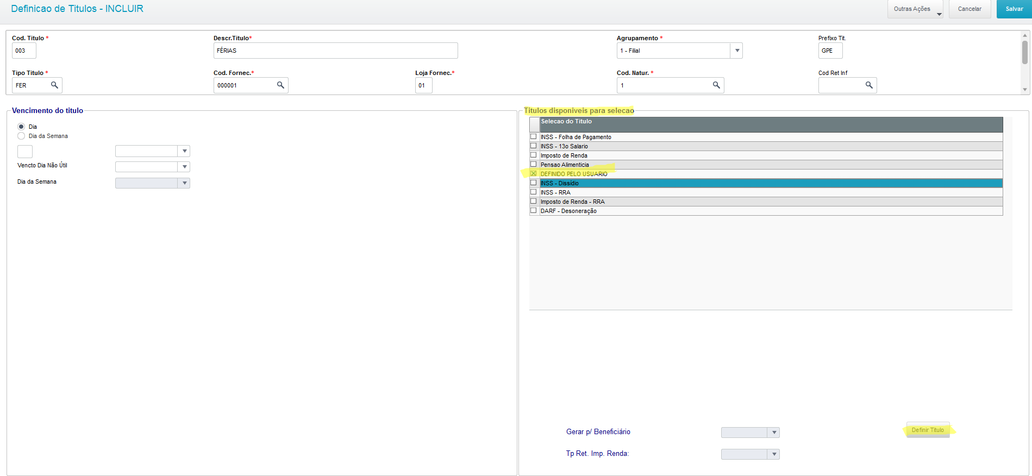Check INSS - Folha de Pagamento checkbox
This screenshot has width=1032, height=476.
click(534, 136)
